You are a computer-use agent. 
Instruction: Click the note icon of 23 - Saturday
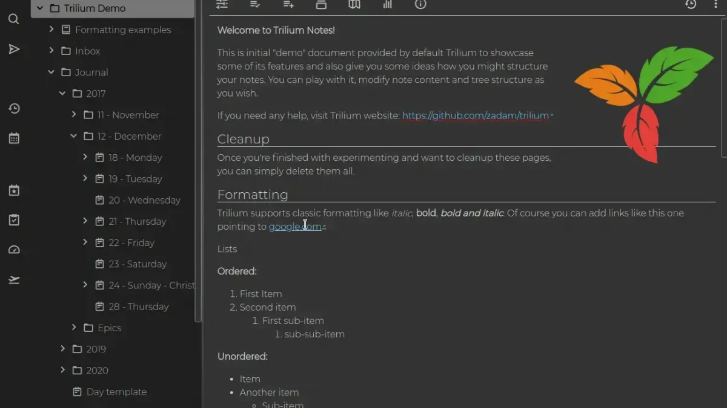point(100,264)
